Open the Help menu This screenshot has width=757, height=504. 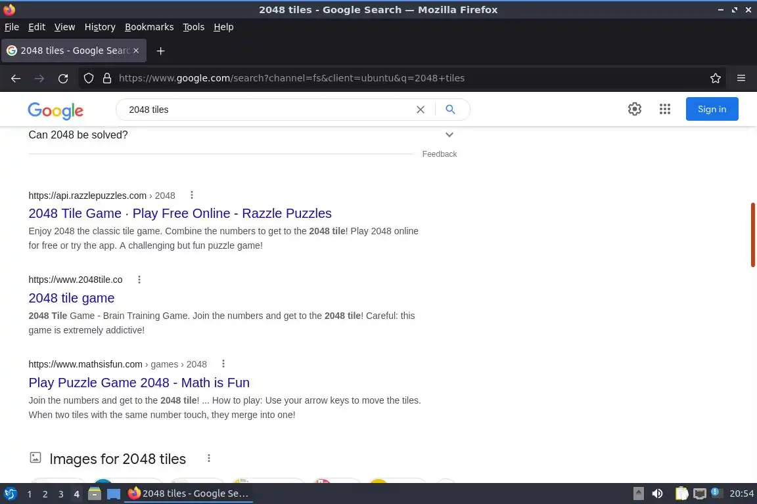[x=223, y=27]
